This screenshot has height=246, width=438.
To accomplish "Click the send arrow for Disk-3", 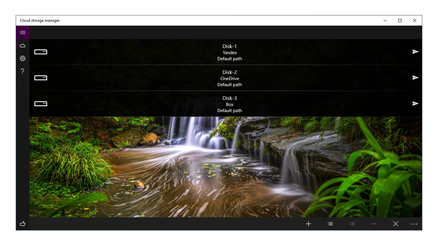I will 415,103.
